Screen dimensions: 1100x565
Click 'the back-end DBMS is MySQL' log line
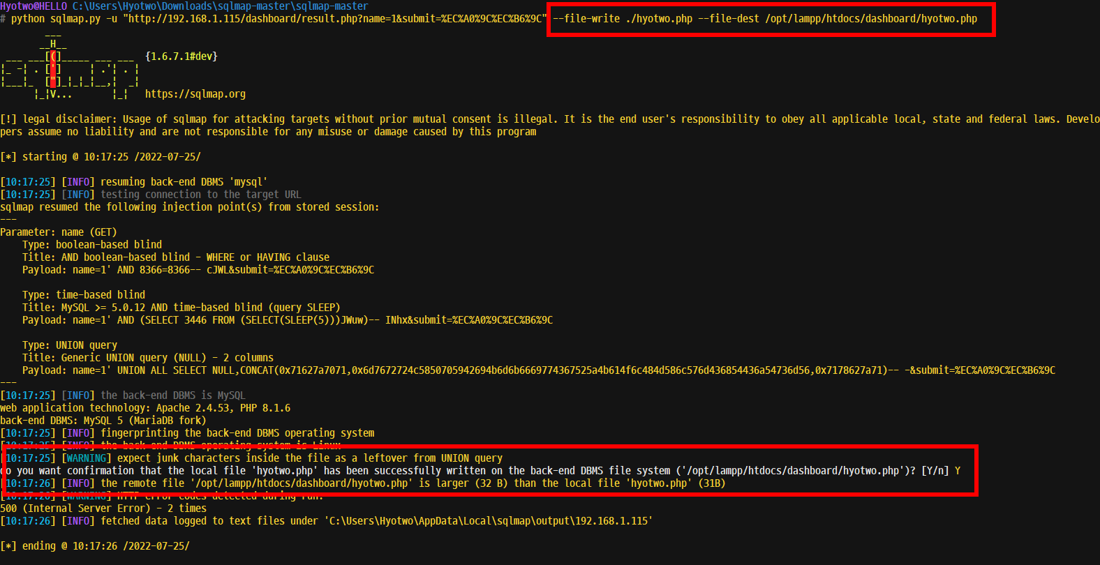click(123, 395)
